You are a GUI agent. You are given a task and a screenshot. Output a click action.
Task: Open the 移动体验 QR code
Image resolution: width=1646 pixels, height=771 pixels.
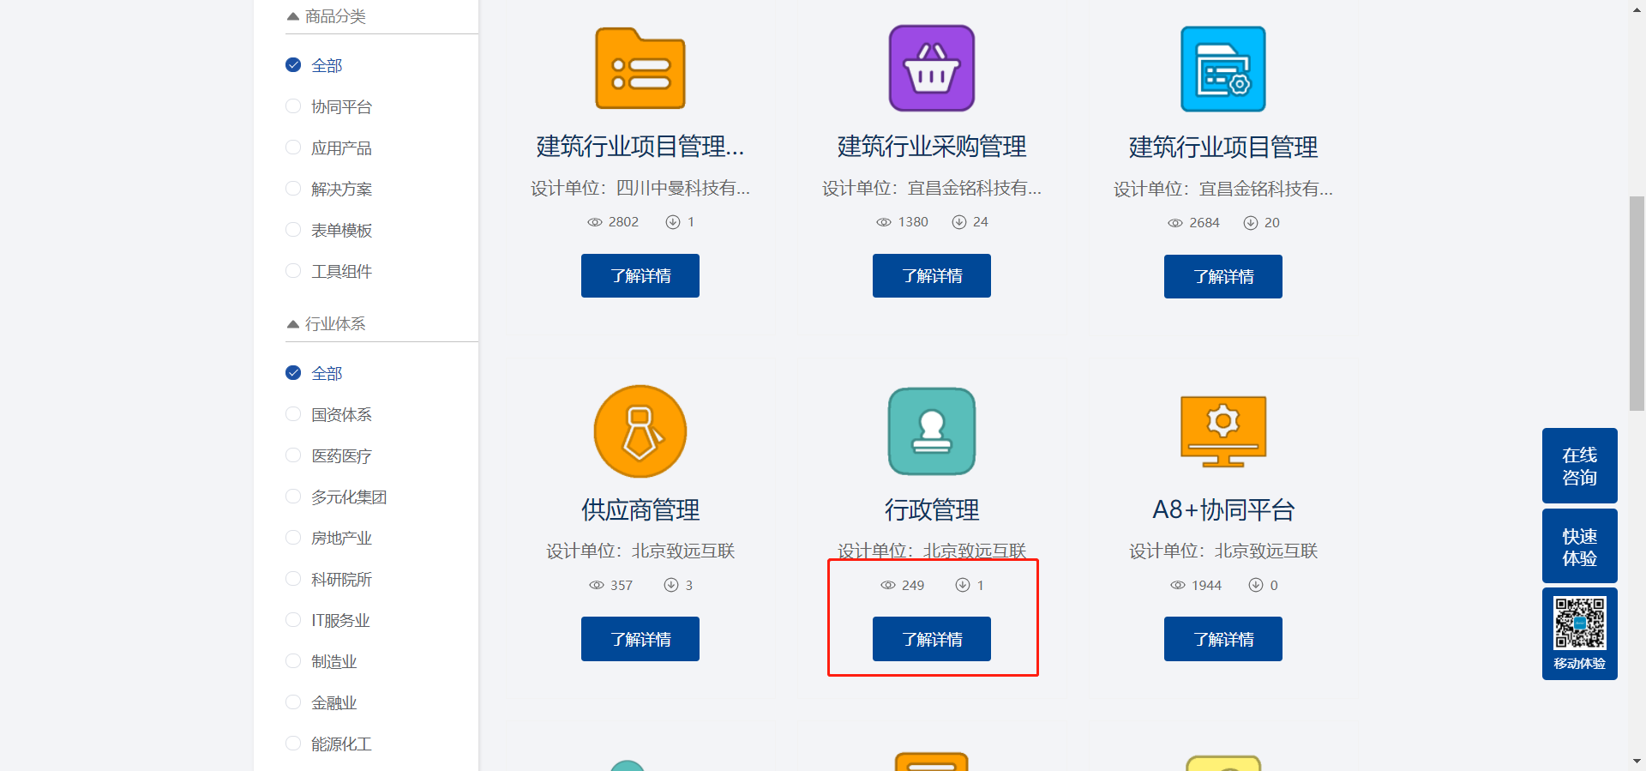coord(1580,623)
